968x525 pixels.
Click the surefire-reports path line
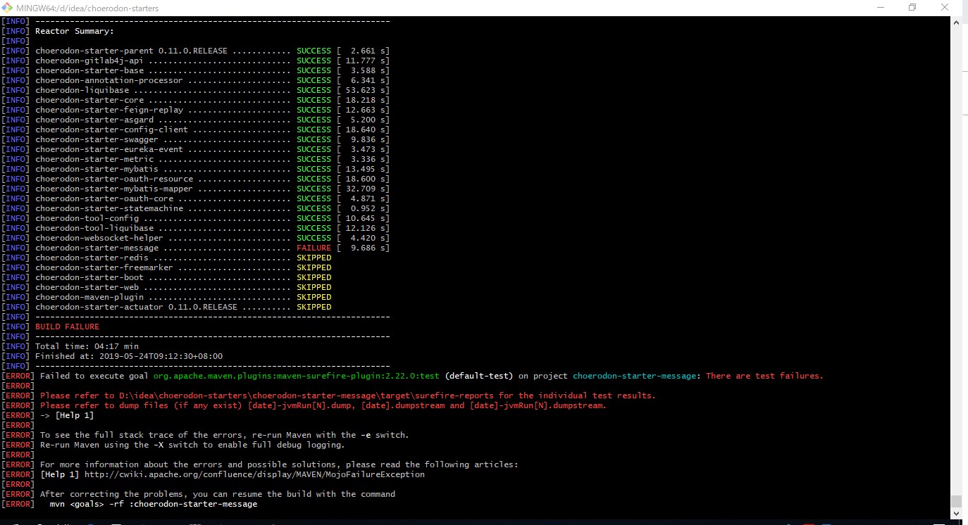[x=348, y=396]
